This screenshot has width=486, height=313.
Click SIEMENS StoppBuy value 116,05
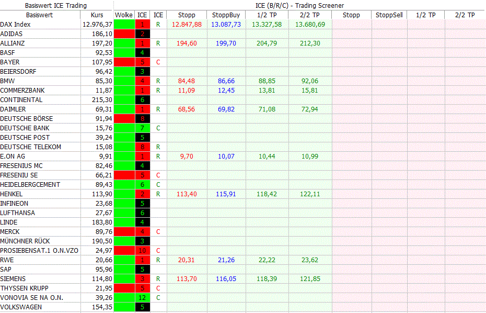click(x=226, y=279)
